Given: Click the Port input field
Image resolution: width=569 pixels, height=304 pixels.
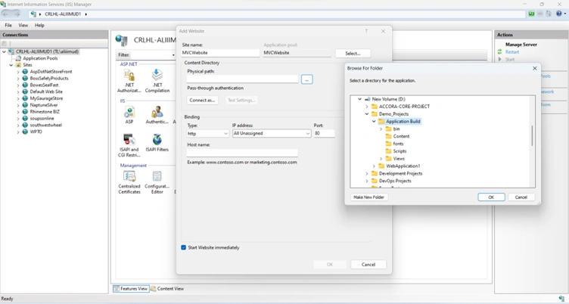Looking at the screenshot, I should coord(324,134).
